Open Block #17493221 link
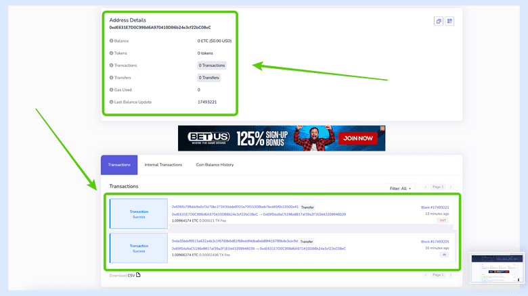This screenshot has height=296, width=528. (x=435, y=207)
